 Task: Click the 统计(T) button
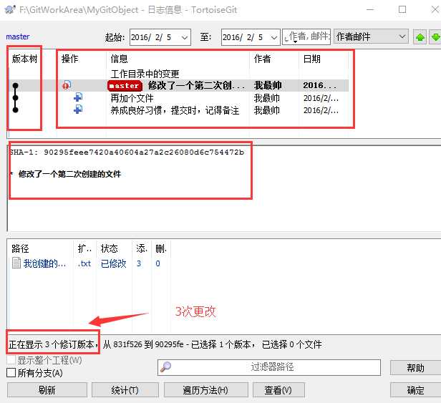point(125,390)
